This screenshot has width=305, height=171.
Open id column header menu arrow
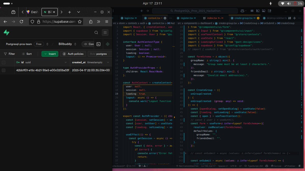click(66, 62)
